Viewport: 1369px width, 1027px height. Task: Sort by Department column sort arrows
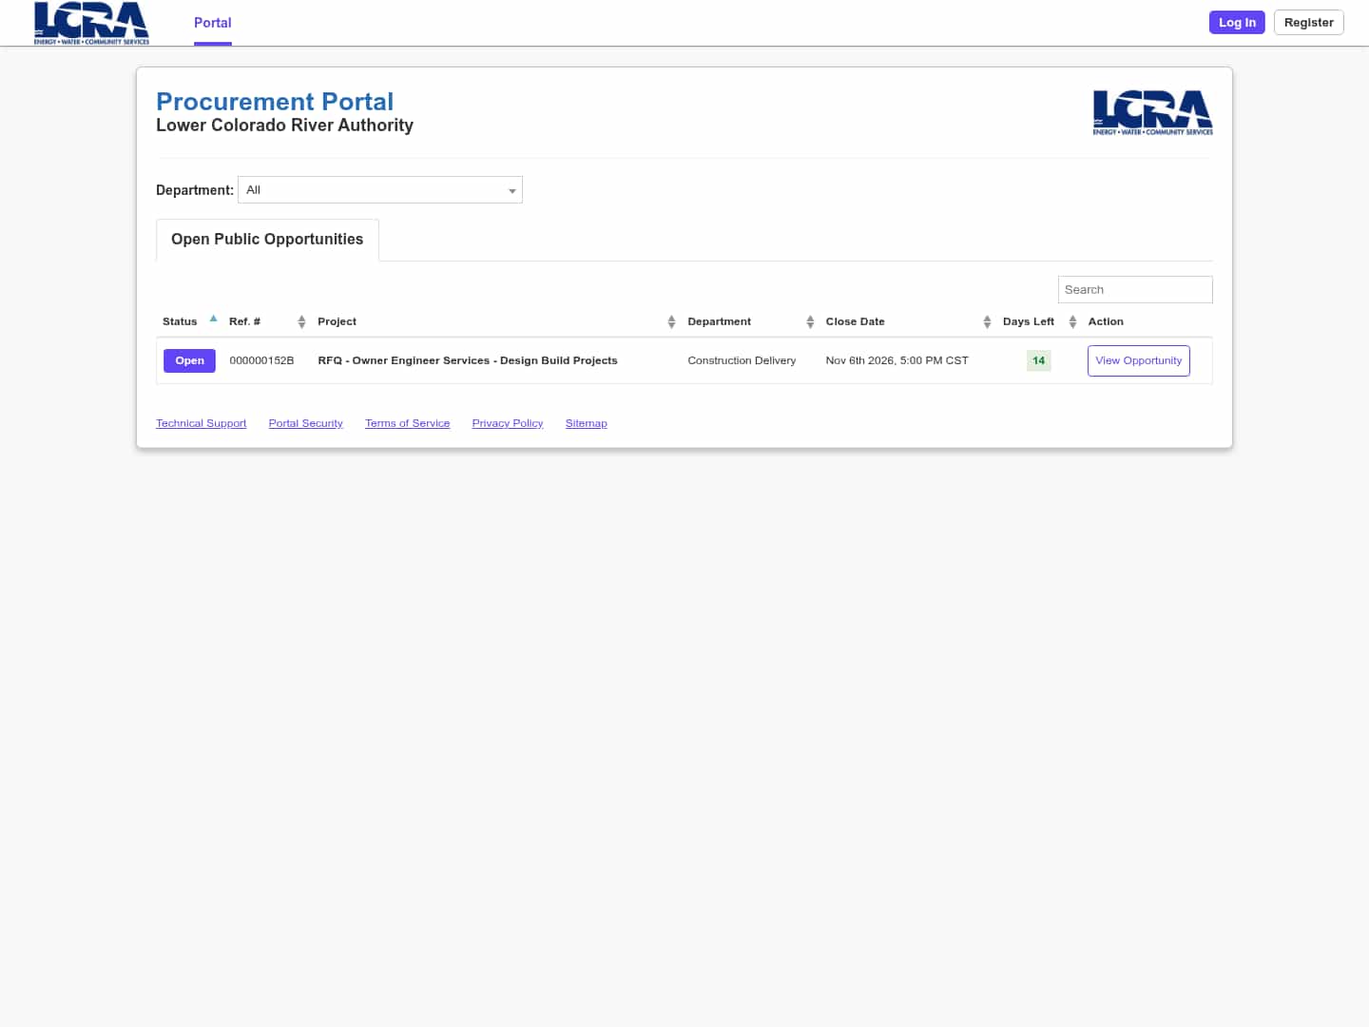click(810, 322)
